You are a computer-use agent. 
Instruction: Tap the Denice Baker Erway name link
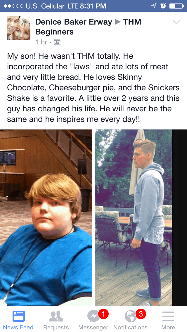[74, 22]
